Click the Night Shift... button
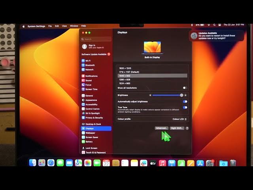The width and height of the screenshot is (253, 190). (177, 128)
